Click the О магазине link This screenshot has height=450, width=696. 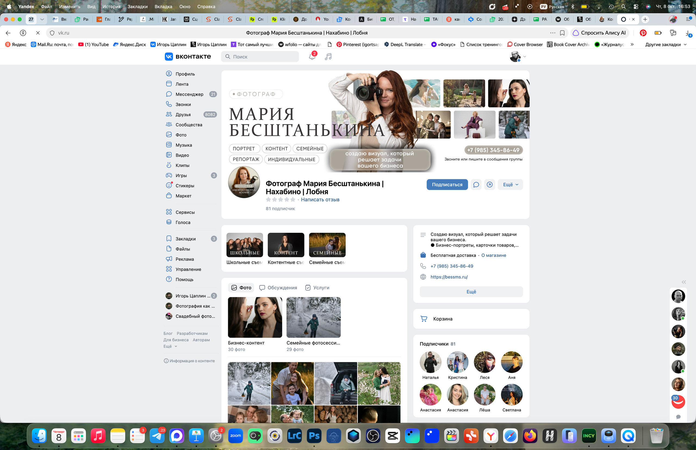(494, 255)
